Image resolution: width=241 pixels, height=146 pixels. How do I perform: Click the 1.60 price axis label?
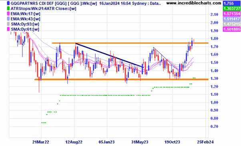[214, 54]
